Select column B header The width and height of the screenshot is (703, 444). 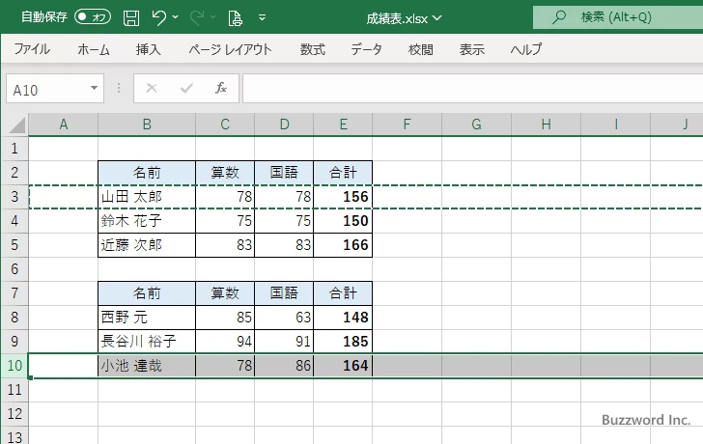click(x=147, y=125)
